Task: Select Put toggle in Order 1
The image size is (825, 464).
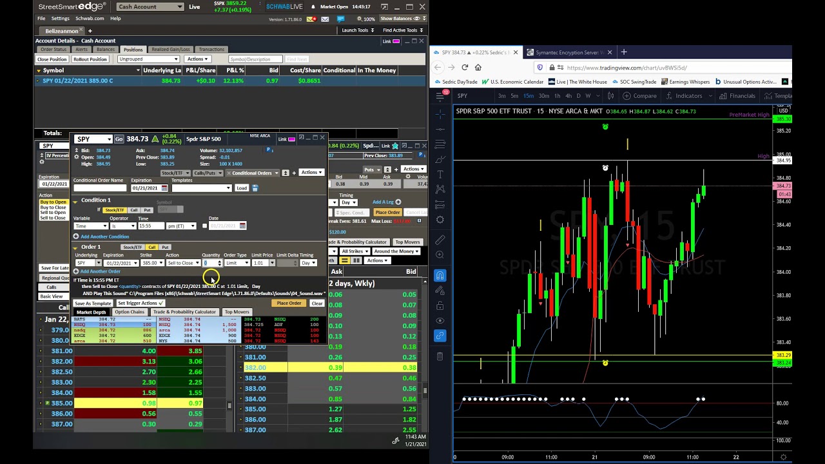Action: click(x=166, y=247)
